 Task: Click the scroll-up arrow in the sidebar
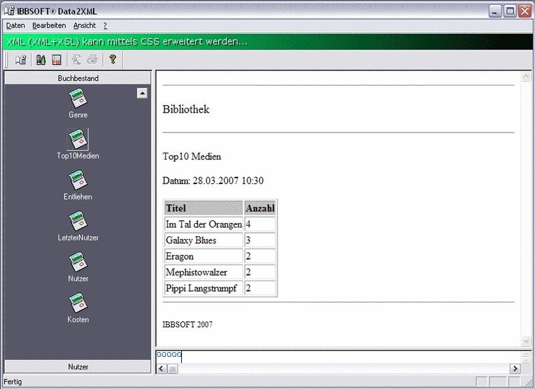coord(142,93)
